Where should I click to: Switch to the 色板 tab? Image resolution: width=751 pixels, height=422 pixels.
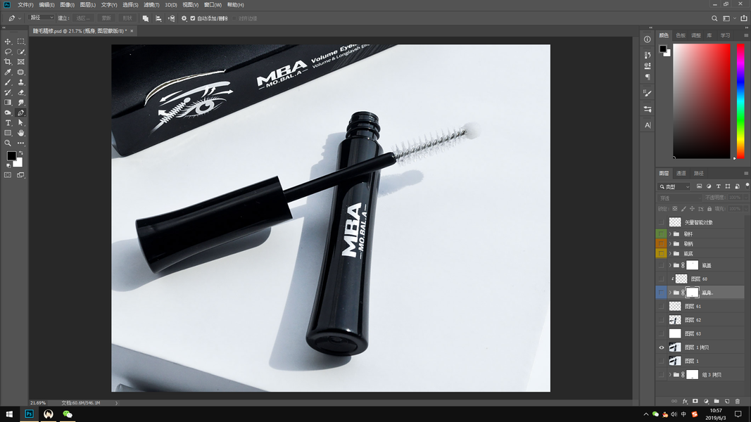681,35
